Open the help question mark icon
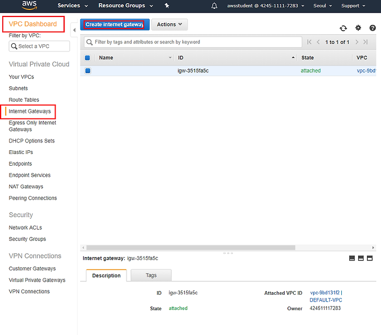 373,28
